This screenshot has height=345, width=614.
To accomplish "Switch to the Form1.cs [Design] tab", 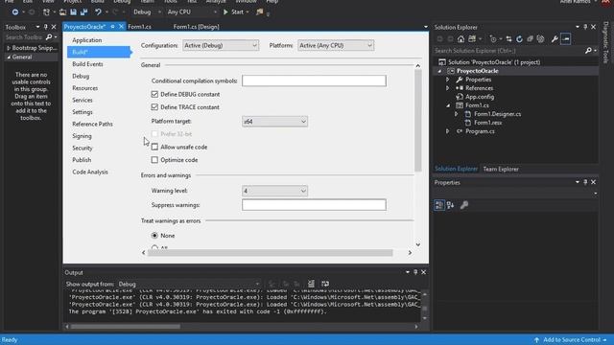I will pos(196,27).
